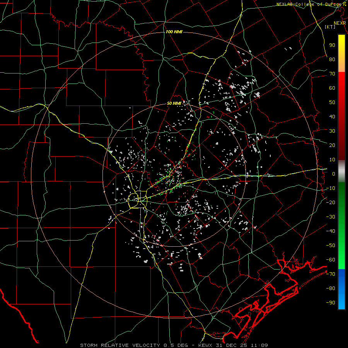
Task: Click the "STORM RELATIVE VELOCITY" caption text
Action: 120,345
